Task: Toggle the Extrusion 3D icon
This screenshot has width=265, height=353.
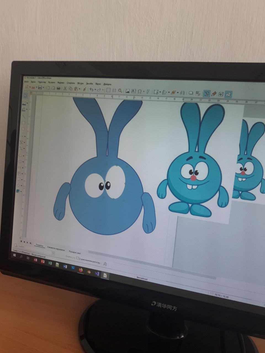Action: [221, 94]
